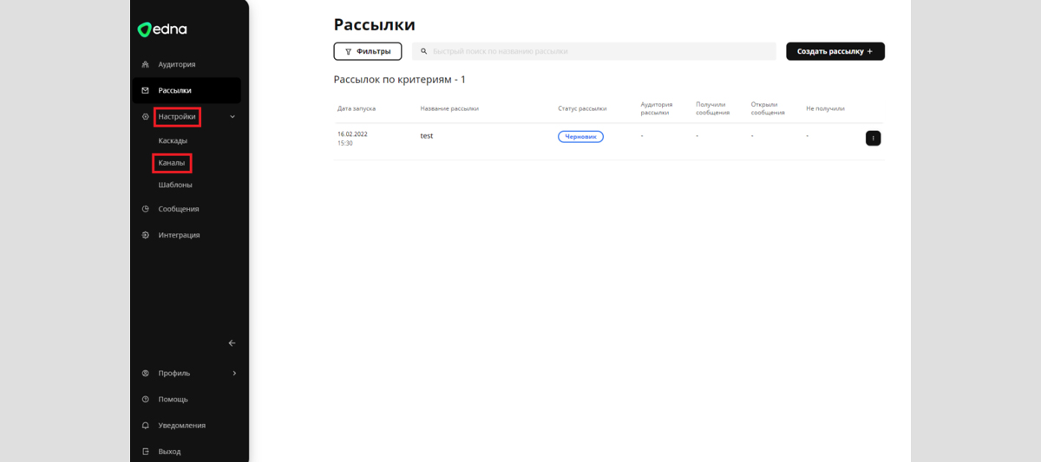Expand the Профиль submenu arrow
This screenshot has height=462, width=1041.
pyautogui.click(x=233, y=374)
